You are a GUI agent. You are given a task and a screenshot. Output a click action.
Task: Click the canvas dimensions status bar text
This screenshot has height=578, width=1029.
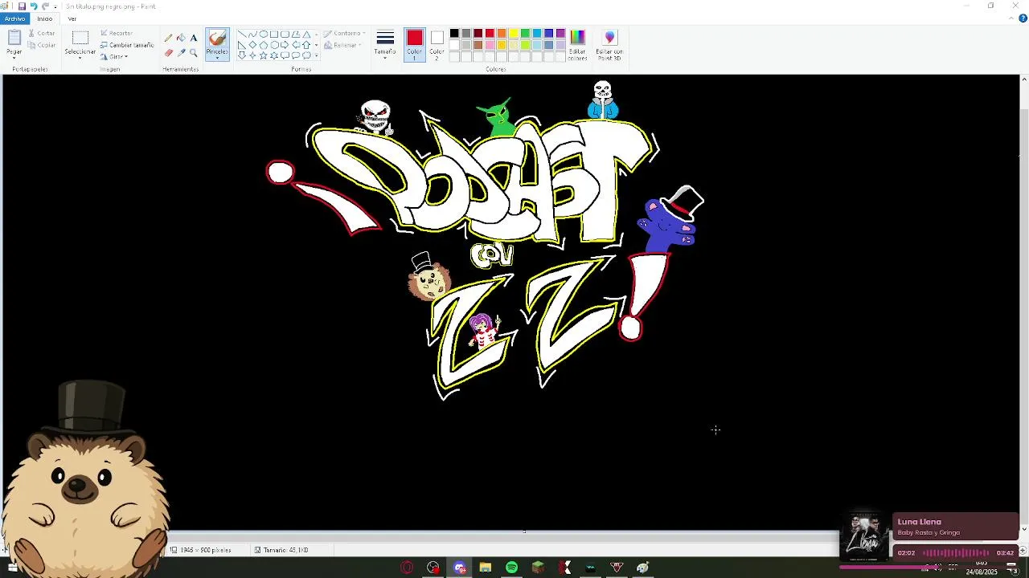pyautogui.click(x=206, y=550)
